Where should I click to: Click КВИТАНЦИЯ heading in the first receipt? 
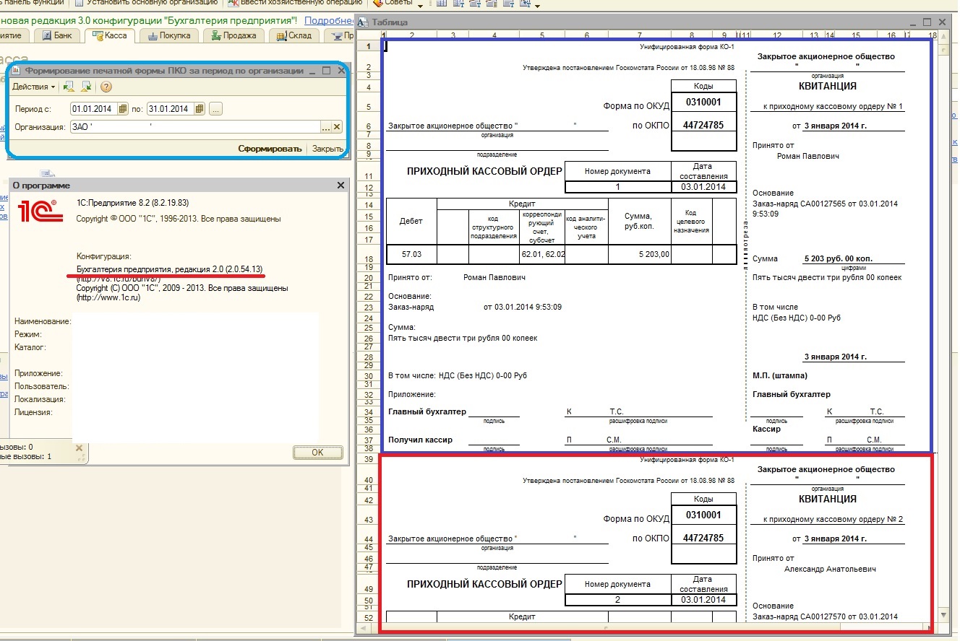tap(828, 85)
